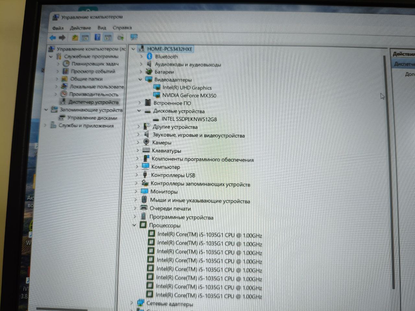Collapse the Дисковые устройства category

[139, 111]
